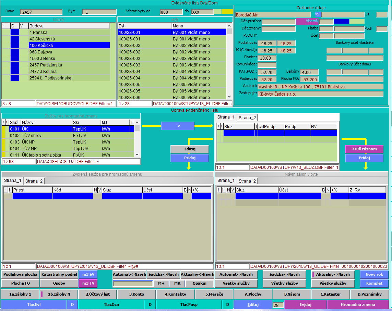Click the m3 TV button
This screenshot has height=311, width=392.
(88, 284)
